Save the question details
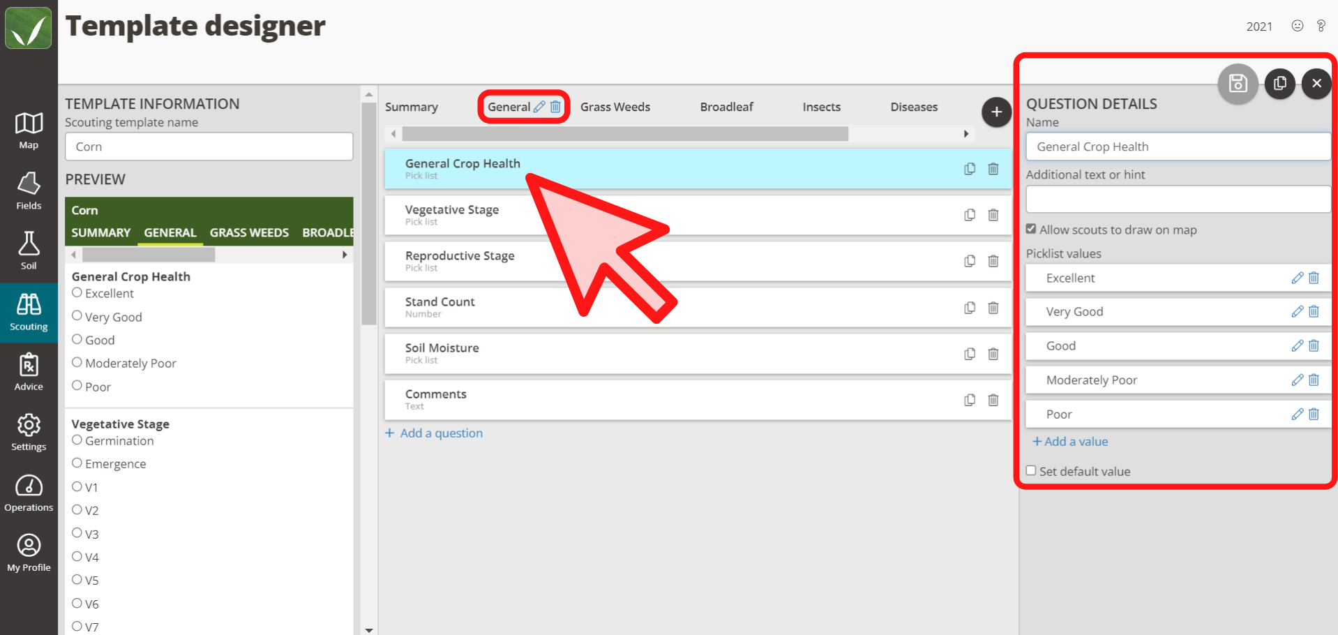 coord(1238,84)
